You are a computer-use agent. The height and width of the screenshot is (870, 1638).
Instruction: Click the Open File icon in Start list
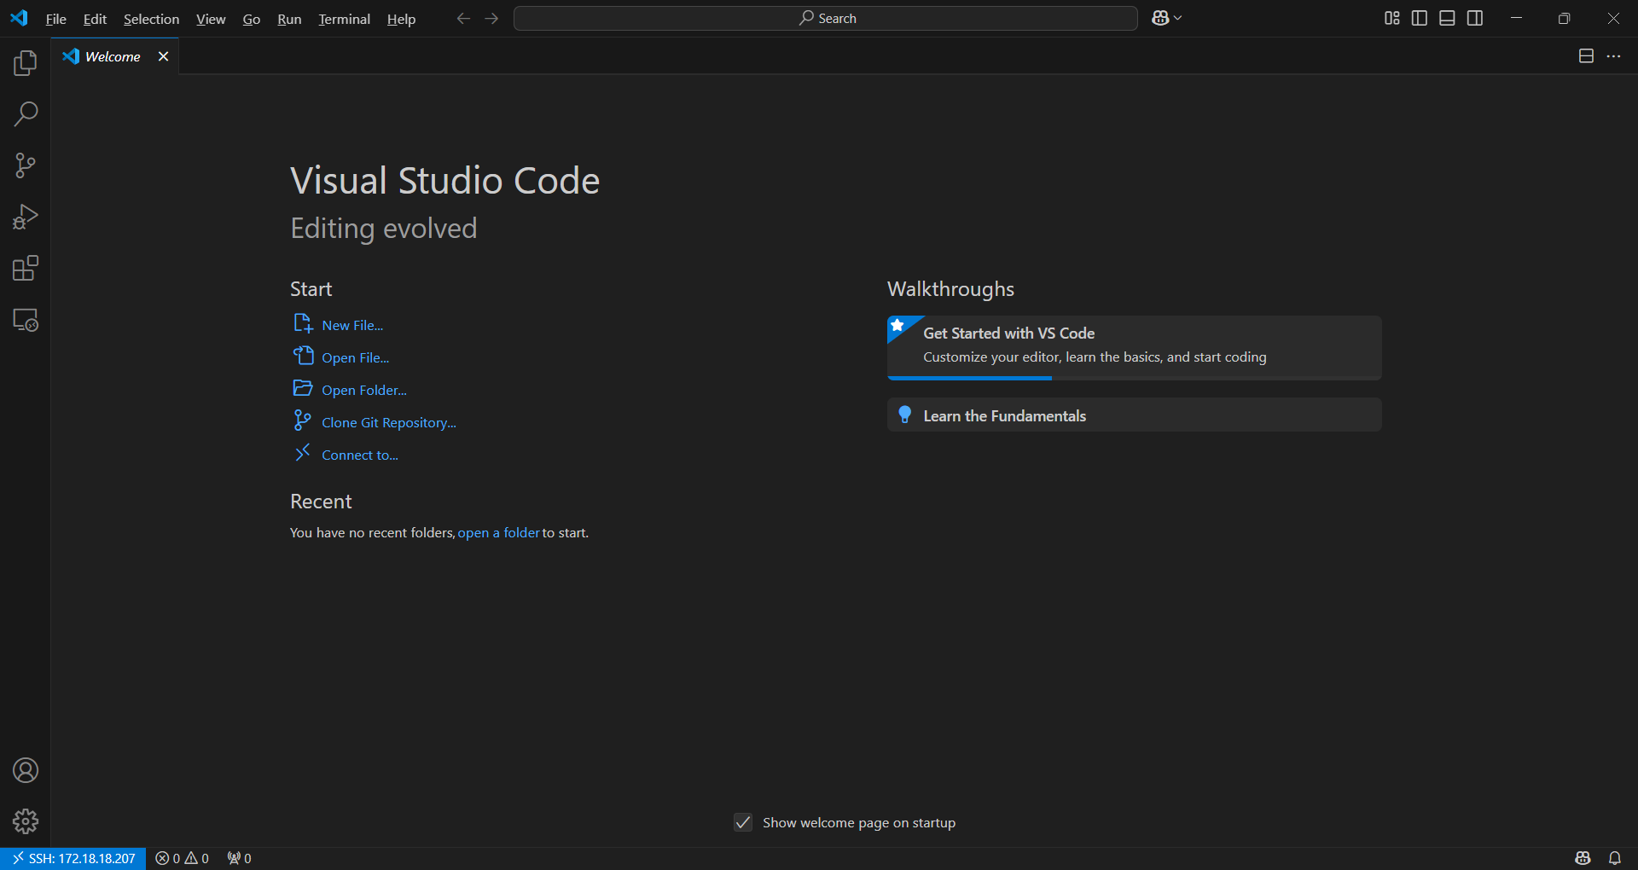(303, 356)
